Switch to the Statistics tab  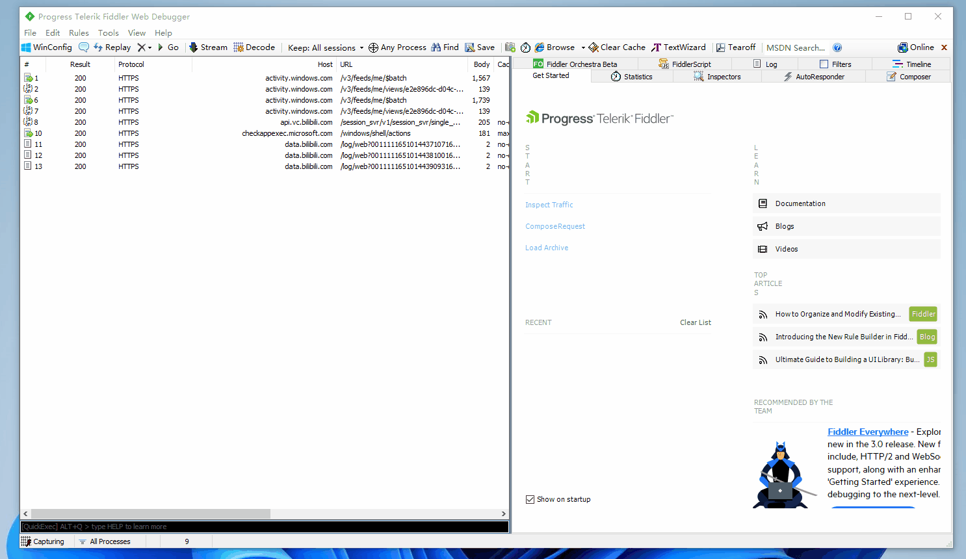point(632,77)
